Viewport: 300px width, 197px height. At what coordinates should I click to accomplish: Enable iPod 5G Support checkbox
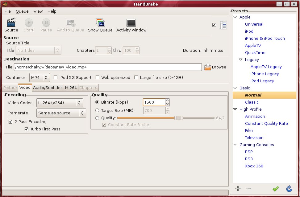tap(56, 77)
